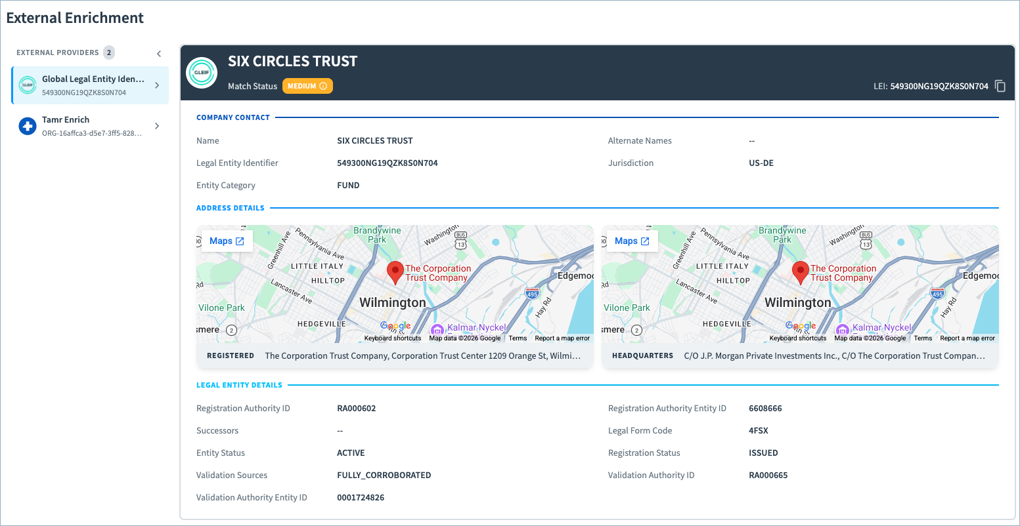Click the ADDRESS DETAILS section heading
This screenshot has width=1020, height=526.
231,208
